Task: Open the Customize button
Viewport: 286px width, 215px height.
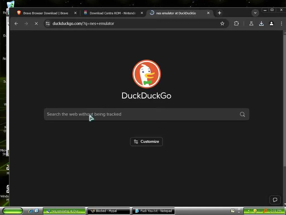Action: (146, 141)
